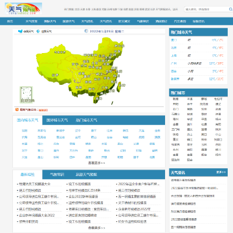Click the 拉萨 label on the China map
The height and width of the screenshot is (233, 233).
tap(55, 75)
